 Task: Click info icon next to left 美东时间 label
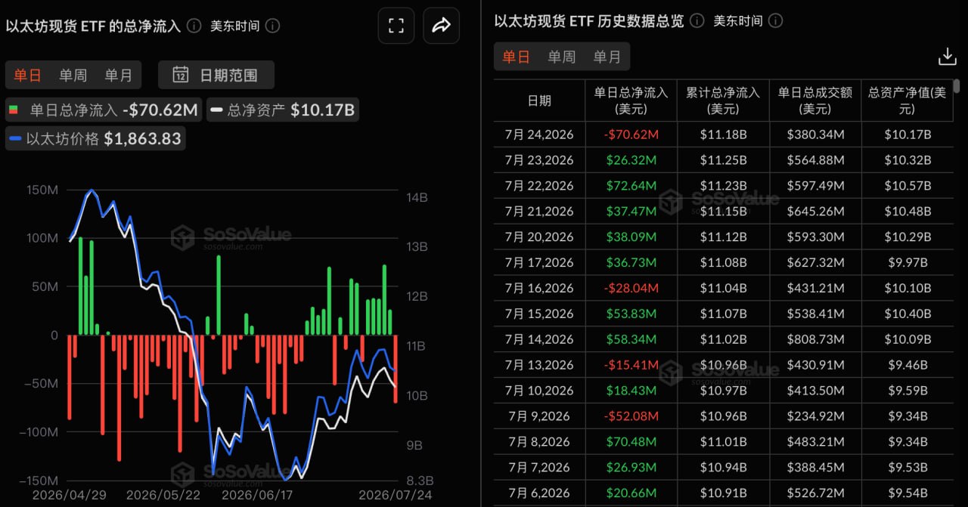pyautogui.click(x=272, y=26)
